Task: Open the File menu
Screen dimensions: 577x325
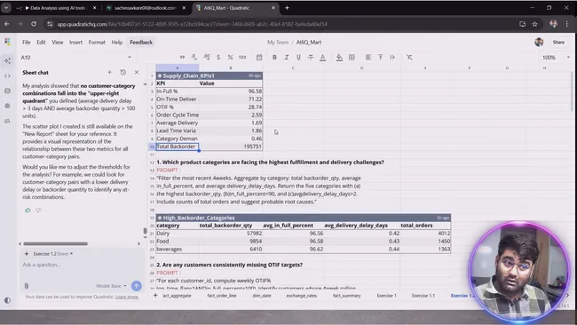Action: [x=26, y=43]
